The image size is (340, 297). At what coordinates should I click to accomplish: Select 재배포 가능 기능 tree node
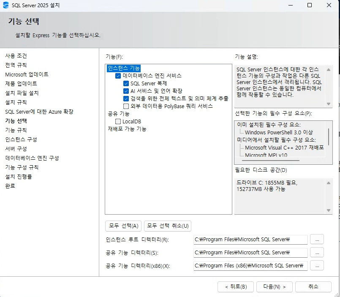(x=127, y=129)
